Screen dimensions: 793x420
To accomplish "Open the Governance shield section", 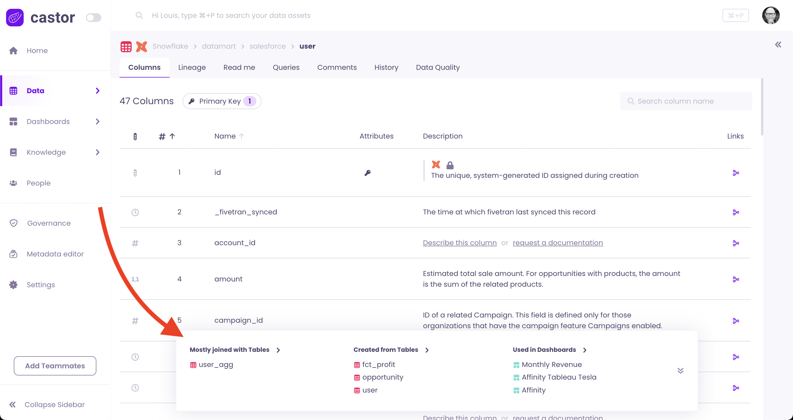I will point(49,223).
